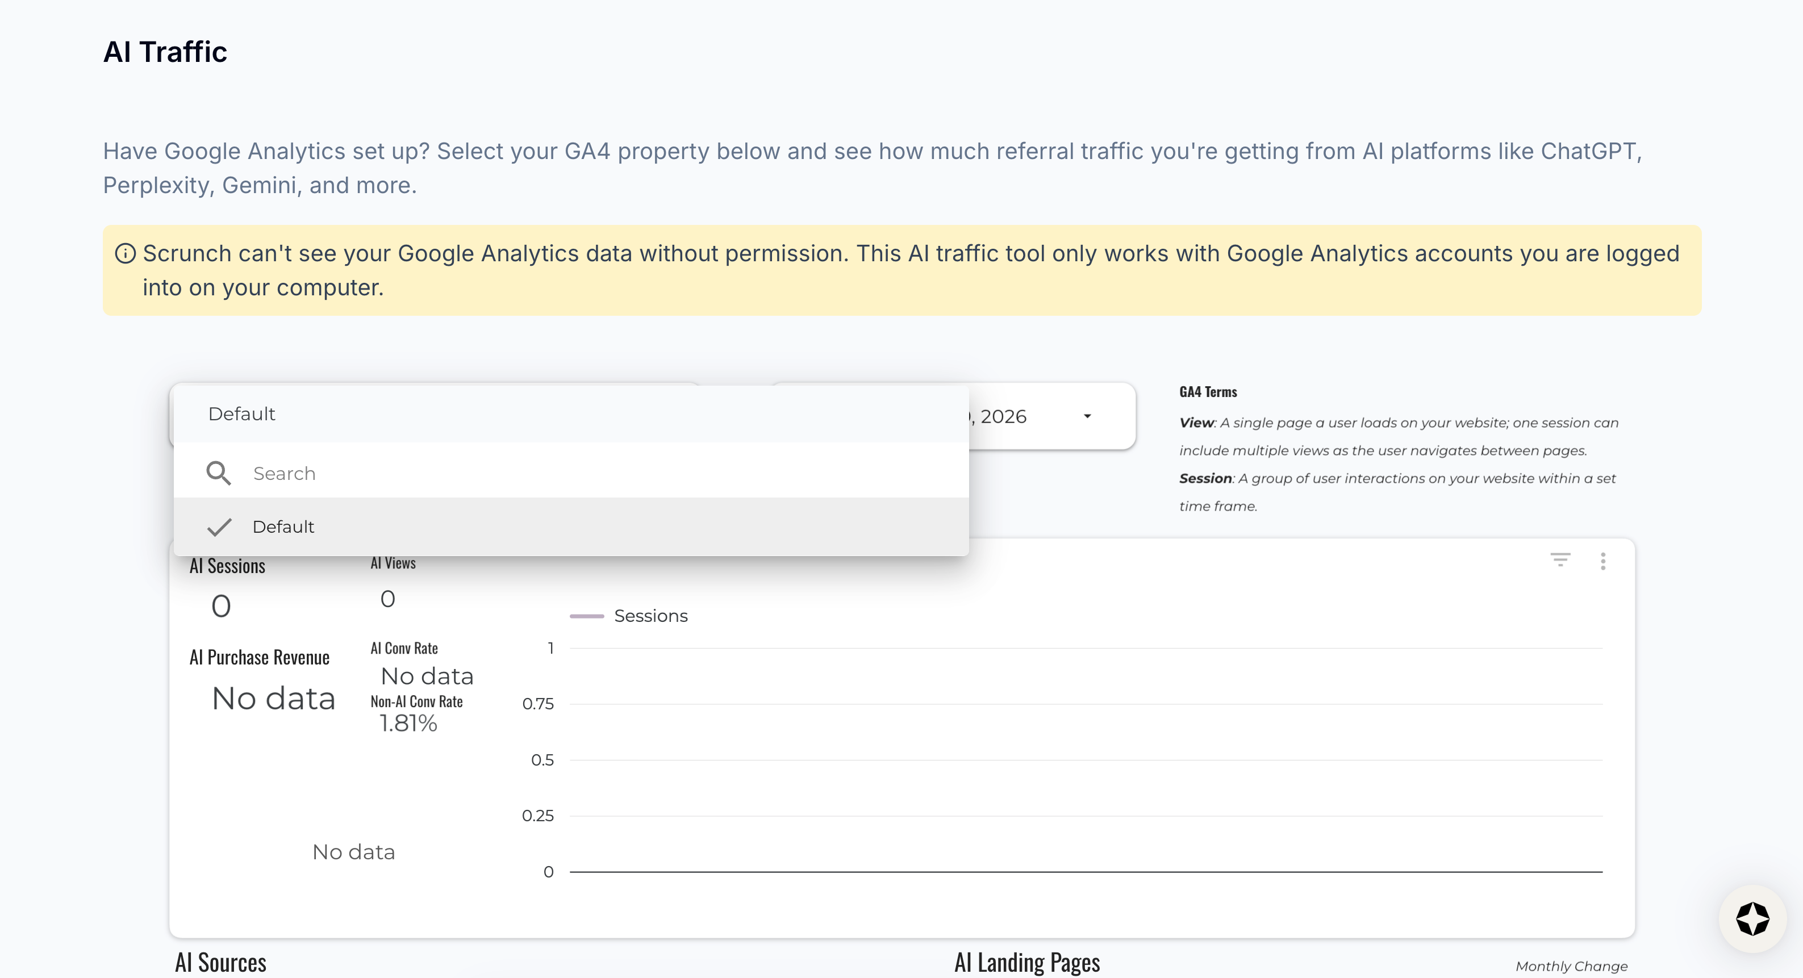1803x978 pixels.
Task: Select the checked Default option
Action: [x=571, y=527]
